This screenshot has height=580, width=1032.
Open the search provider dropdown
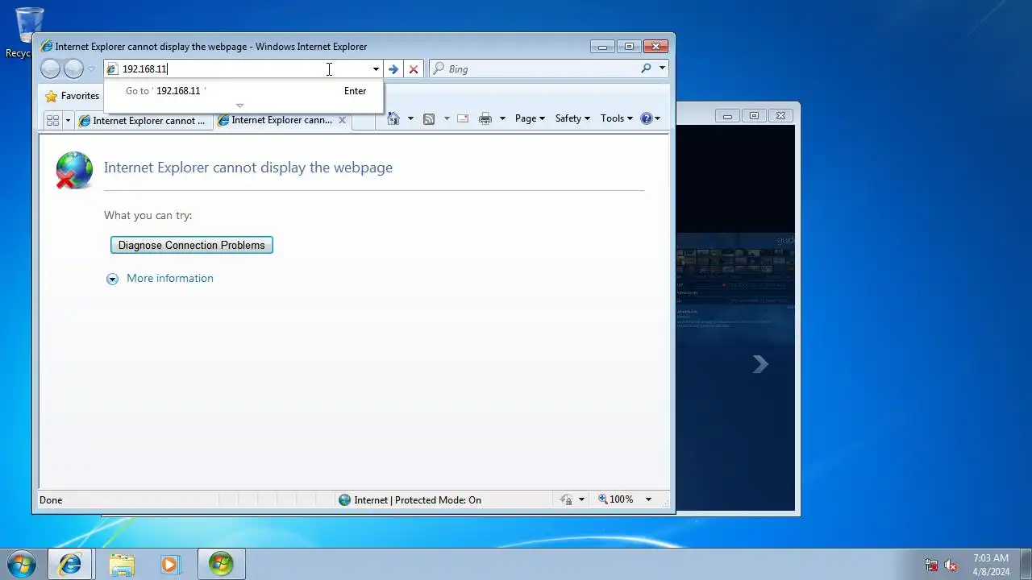tap(662, 69)
